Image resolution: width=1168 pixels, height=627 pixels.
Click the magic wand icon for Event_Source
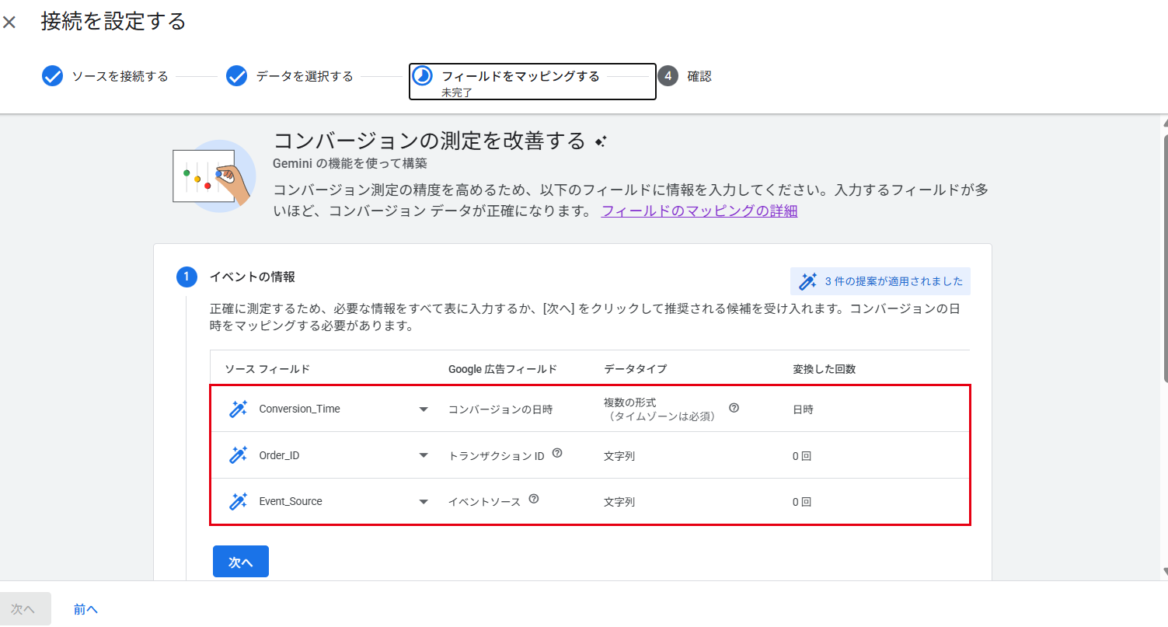click(x=238, y=501)
